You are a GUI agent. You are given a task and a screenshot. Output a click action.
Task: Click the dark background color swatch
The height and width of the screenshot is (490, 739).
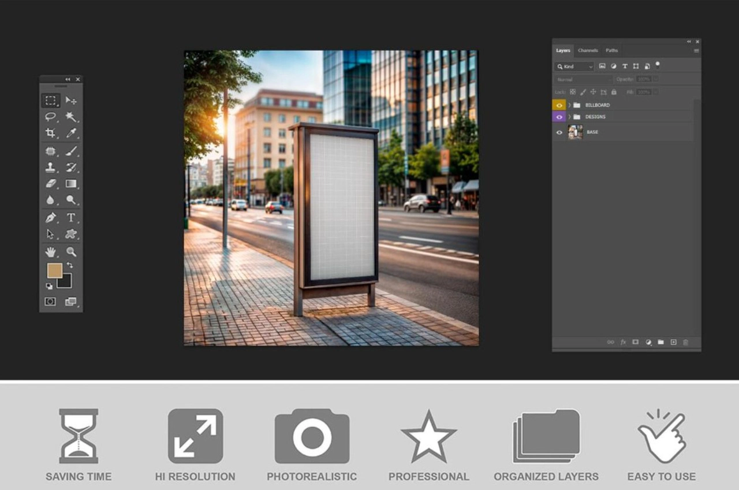pos(65,281)
